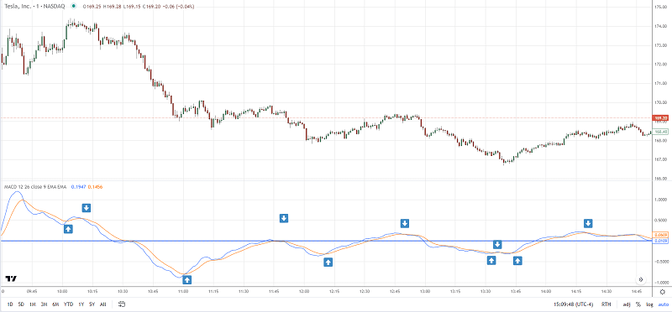
Task: Click the 10:00 time axis label
Action: pos(62,292)
